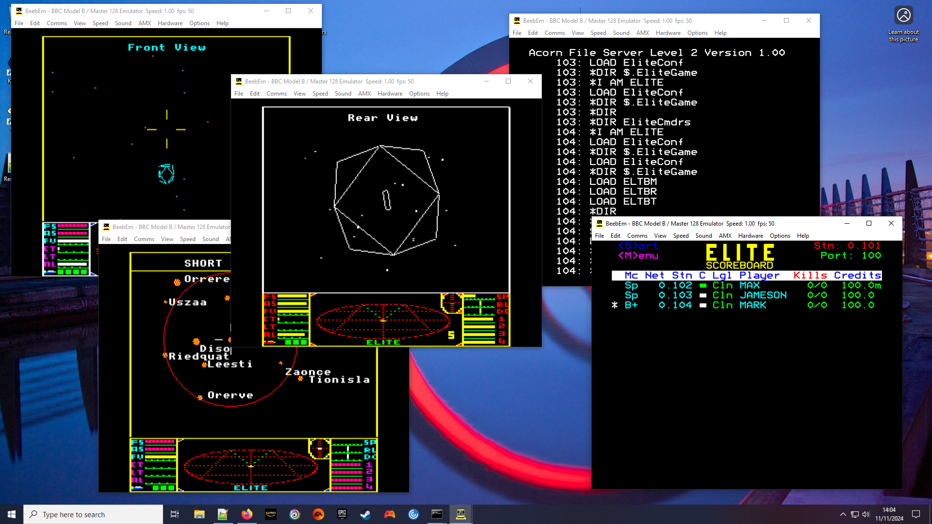This screenshot has height=524, width=932.
Task: Select the BeebEm taskbar icon
Action: 461,514
